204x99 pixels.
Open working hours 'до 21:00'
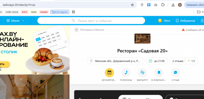point(157,61)
